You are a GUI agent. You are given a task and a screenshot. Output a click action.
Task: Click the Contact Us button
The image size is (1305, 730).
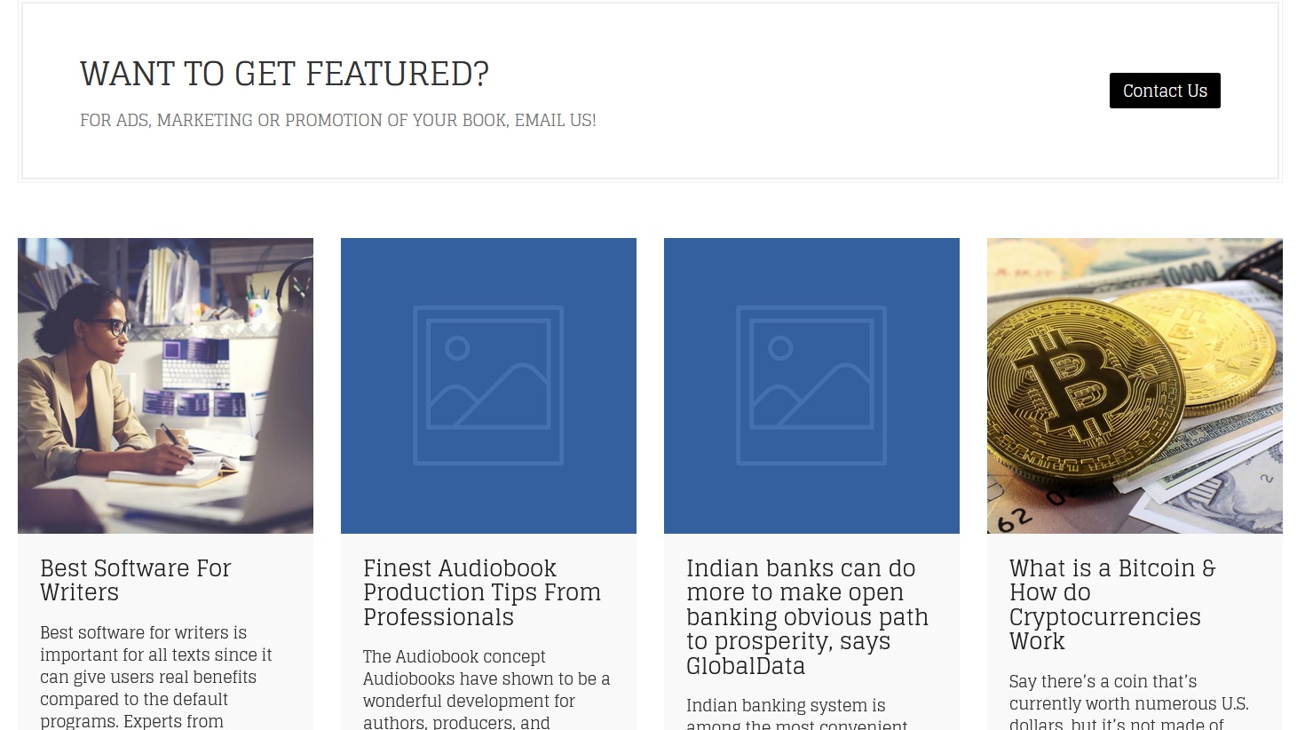(x=1165, y=91)
